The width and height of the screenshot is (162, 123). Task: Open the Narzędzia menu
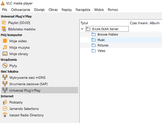[x=83, y=10]
